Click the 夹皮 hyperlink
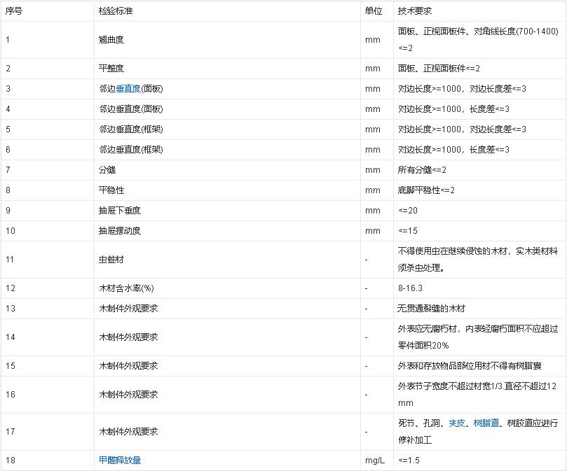567x471 pixels. 457,423
